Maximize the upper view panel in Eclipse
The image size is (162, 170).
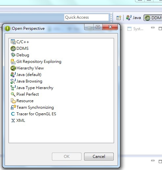(x=160, y=28)
